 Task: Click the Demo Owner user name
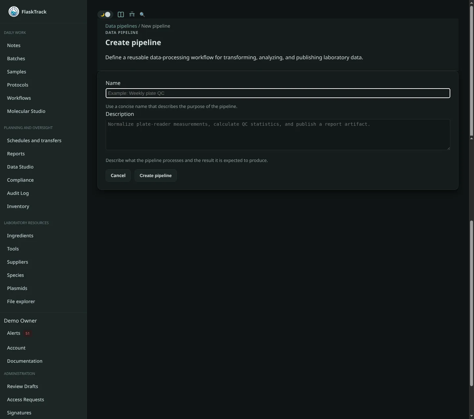(x=20, y=321)
